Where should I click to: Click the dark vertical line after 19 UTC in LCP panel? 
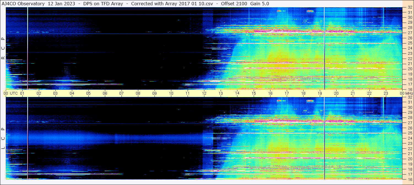(324, 138)
